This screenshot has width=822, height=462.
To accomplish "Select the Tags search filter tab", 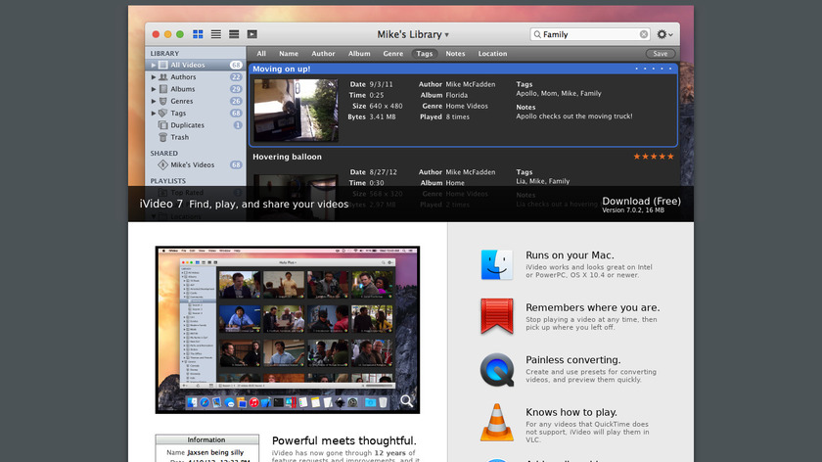I will (424, 54).
